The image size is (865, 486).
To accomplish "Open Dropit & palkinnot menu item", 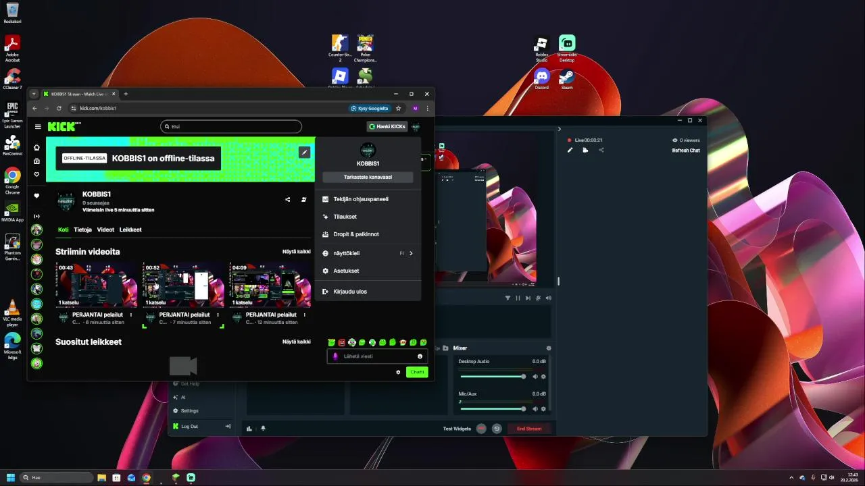I will coord(368,234).
